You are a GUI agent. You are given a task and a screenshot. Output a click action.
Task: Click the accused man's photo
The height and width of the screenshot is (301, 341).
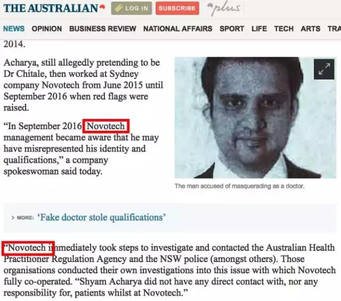[x=255, y=117]
